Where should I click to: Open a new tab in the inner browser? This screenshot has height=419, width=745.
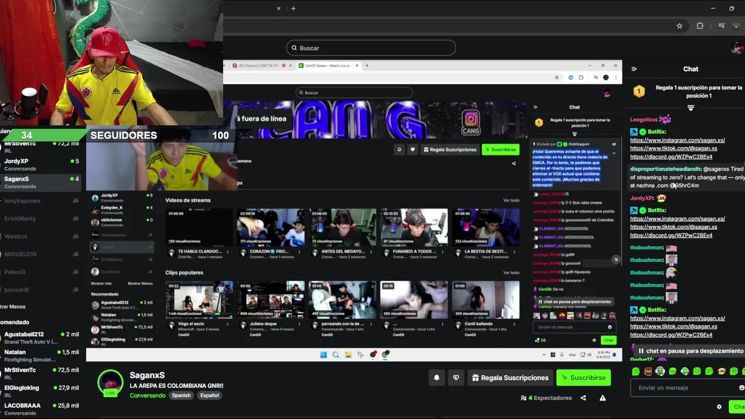367,66
